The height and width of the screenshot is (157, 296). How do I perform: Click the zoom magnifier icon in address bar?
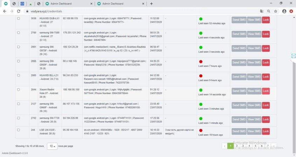coord(268,11)
